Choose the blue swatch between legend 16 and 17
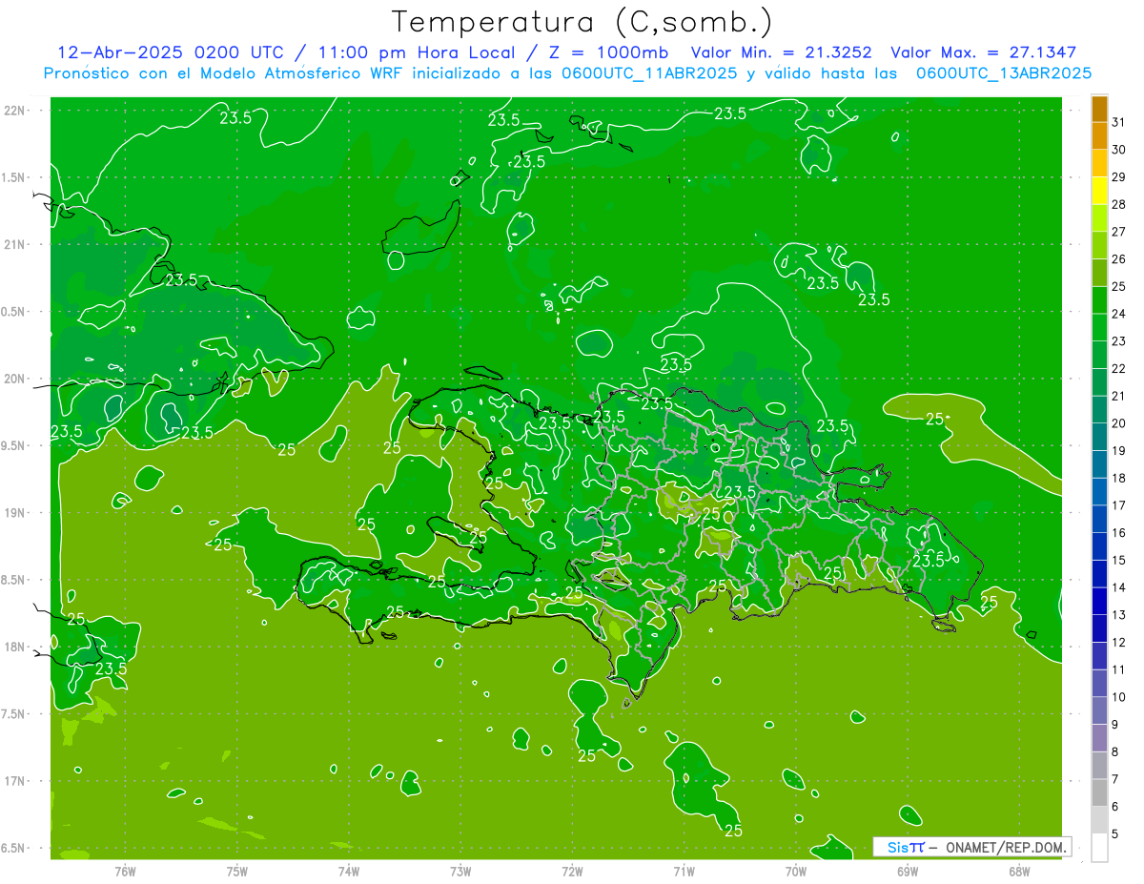 1099,519
